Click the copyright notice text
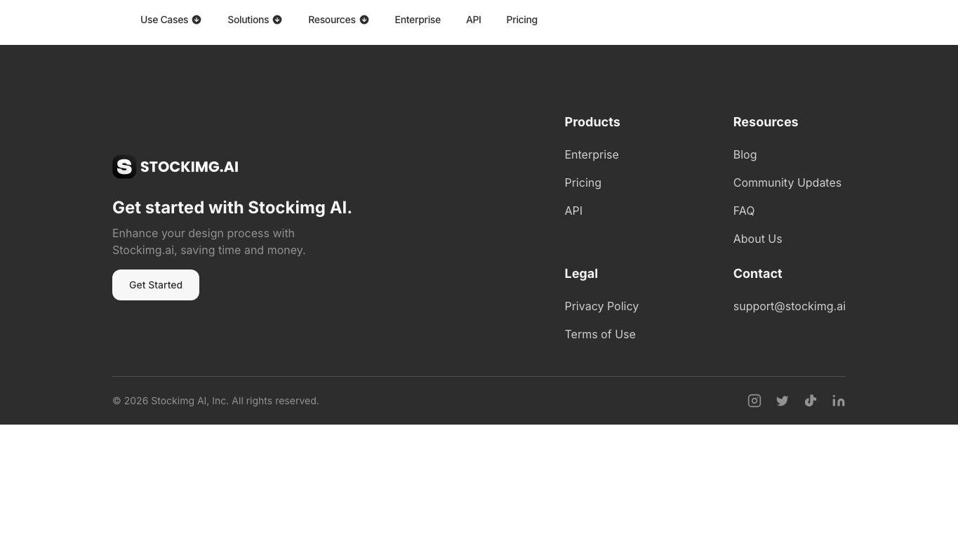This screenshot has height=539, width=958. click(215, 401)
